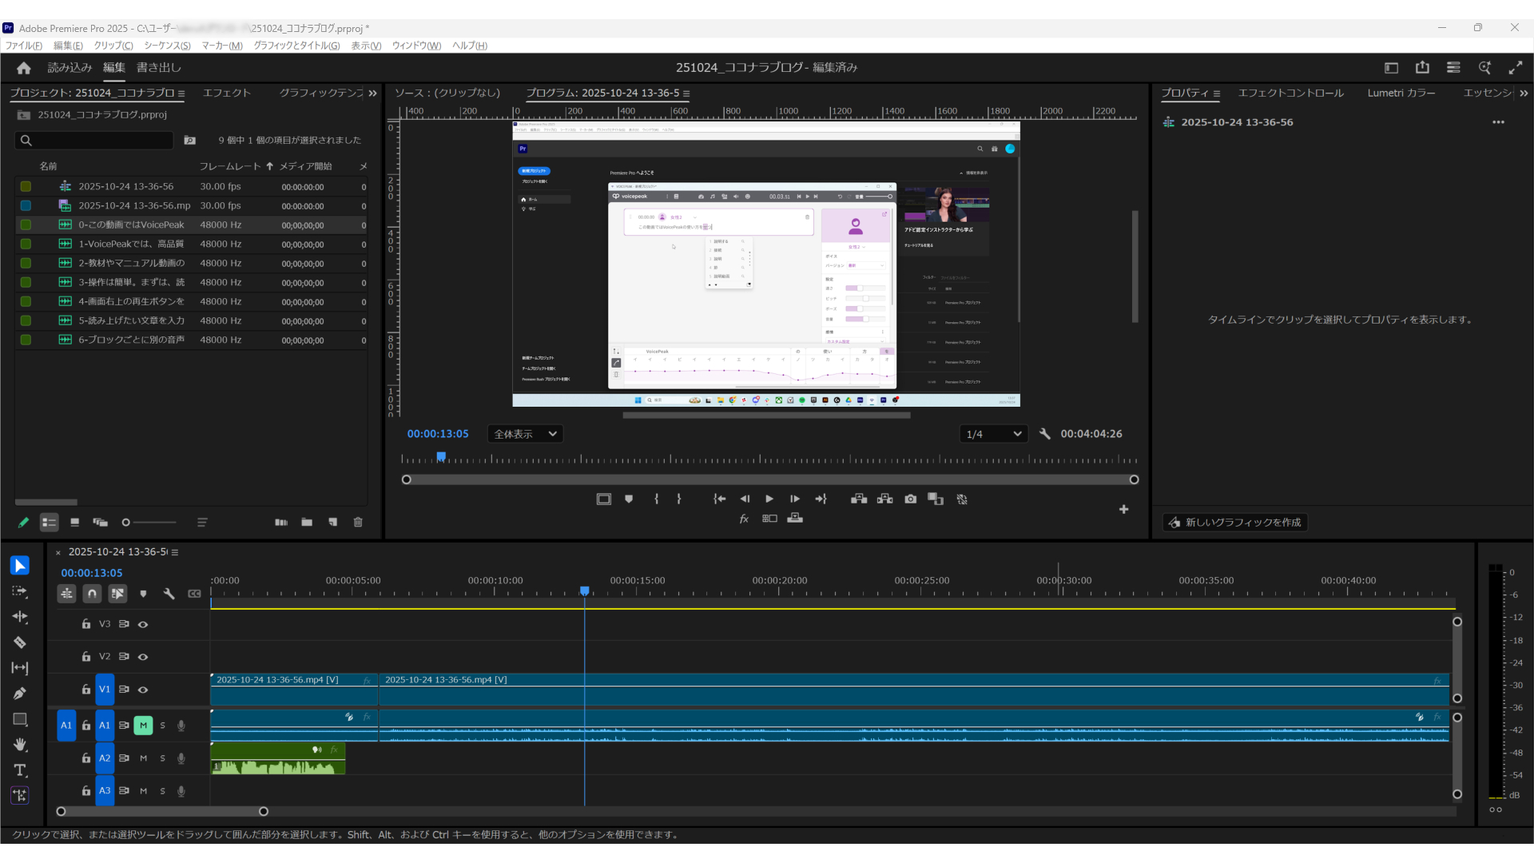Unmute track A1 with M button
The image size is (1534, 863).
click(x=143, y=726)
